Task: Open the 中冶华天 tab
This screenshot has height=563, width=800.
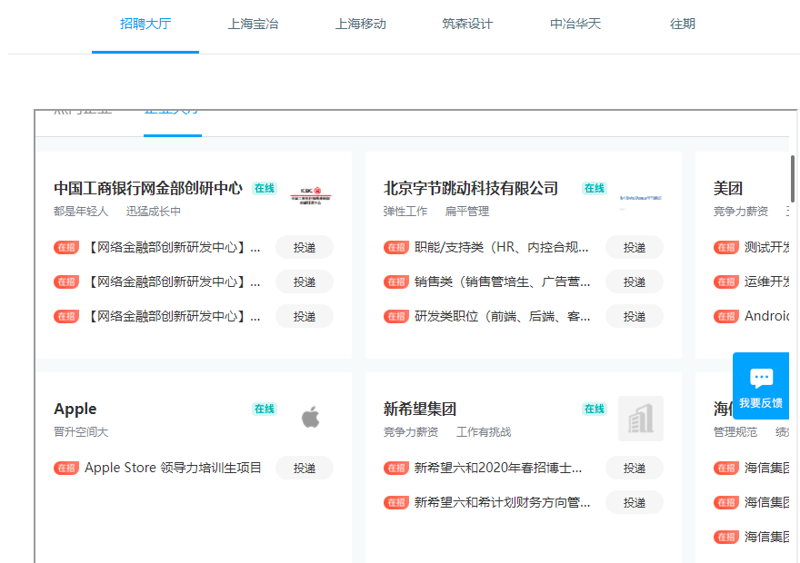Action: [575, 24]
